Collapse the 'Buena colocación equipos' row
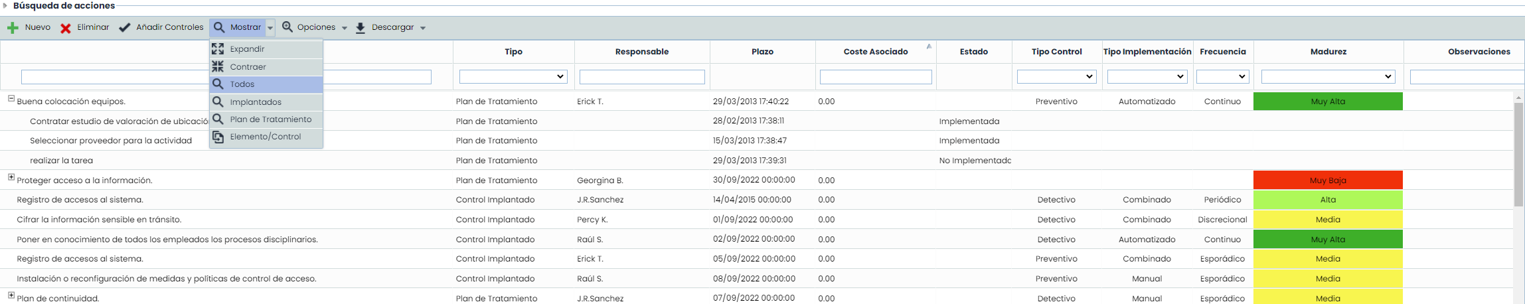The width and height of the screenshot is (1525, 304). (x=11, y=99)
